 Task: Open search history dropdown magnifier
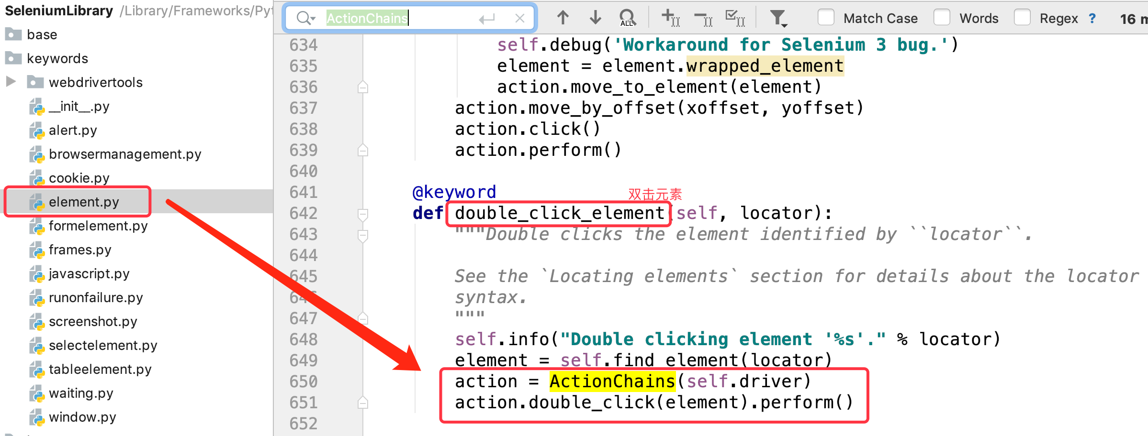(x=305, y=18)
